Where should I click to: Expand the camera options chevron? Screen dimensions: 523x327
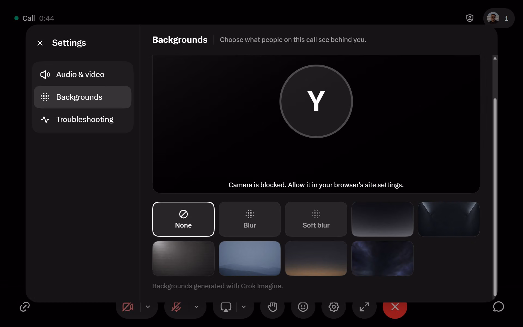148,307
